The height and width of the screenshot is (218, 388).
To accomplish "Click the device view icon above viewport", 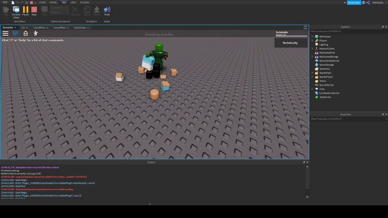I will [305, 28].
